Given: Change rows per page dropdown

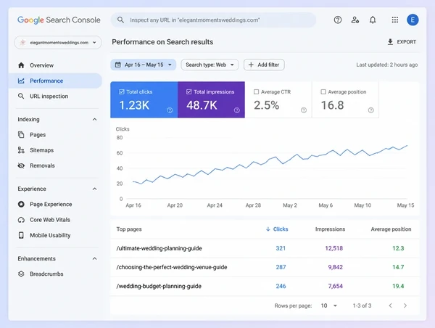Looking at the screenshot, I should (329, 306).
